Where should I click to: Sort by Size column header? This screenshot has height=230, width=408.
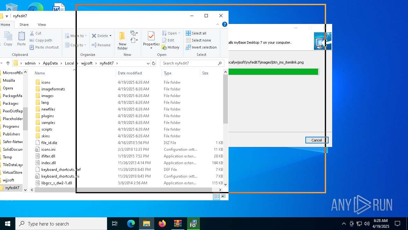point(212,73)
